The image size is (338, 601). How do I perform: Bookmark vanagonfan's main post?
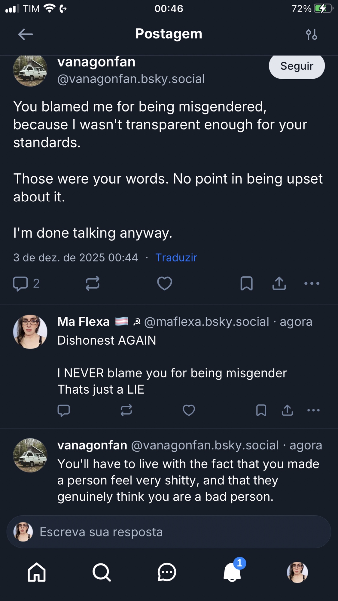tap(246, 283)
